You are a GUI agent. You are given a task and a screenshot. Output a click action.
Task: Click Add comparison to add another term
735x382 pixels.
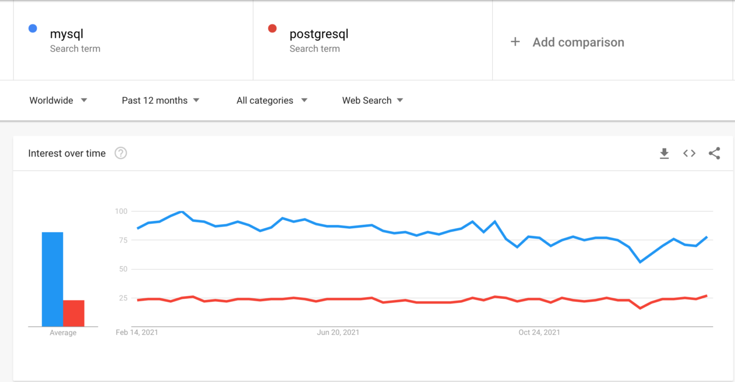tap(578, 42)
